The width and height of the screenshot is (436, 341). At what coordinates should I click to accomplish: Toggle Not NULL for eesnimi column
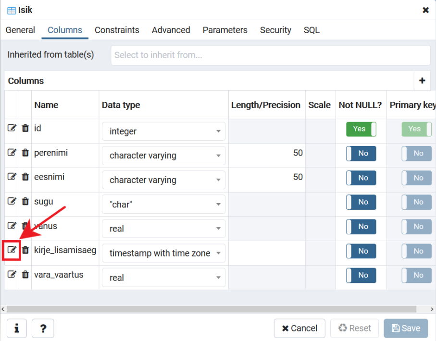coord(361,178)
